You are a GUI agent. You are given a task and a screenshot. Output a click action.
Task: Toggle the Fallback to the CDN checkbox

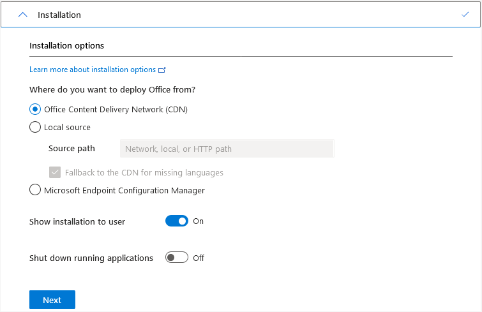54,172
